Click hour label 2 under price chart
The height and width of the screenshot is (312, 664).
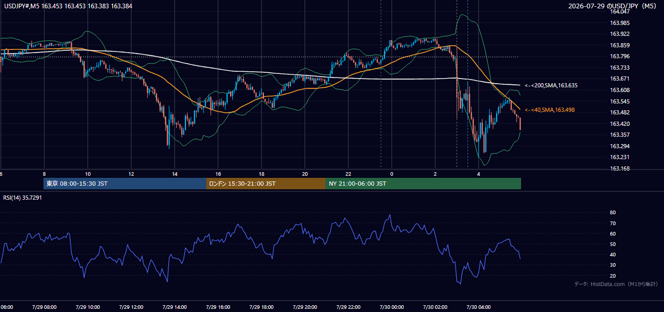435,174
